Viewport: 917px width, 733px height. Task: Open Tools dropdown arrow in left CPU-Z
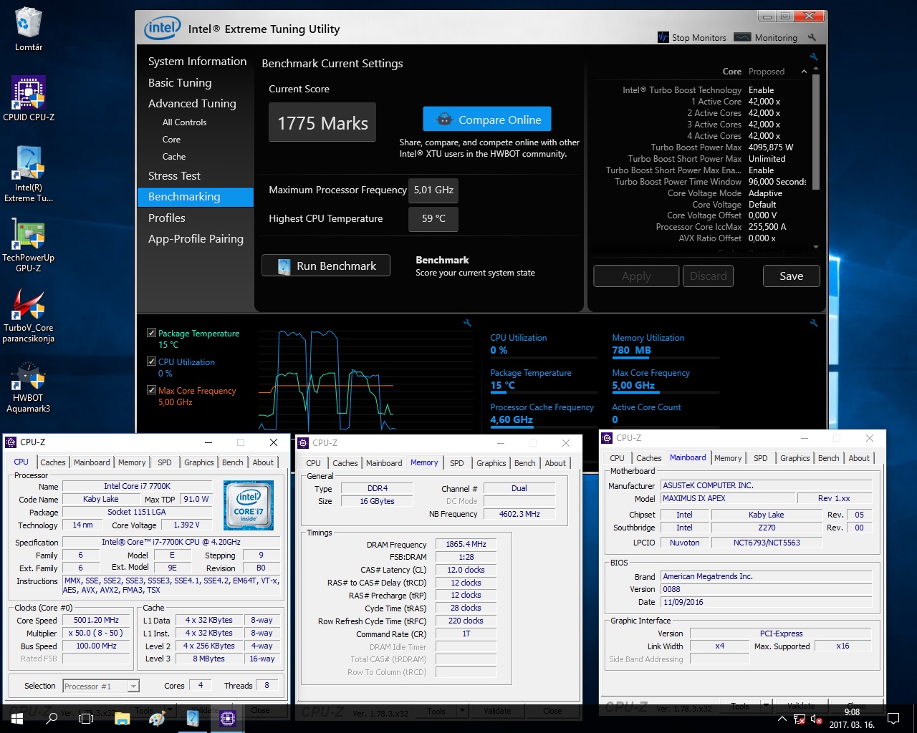pyautogui.click(x=171, y=711)
